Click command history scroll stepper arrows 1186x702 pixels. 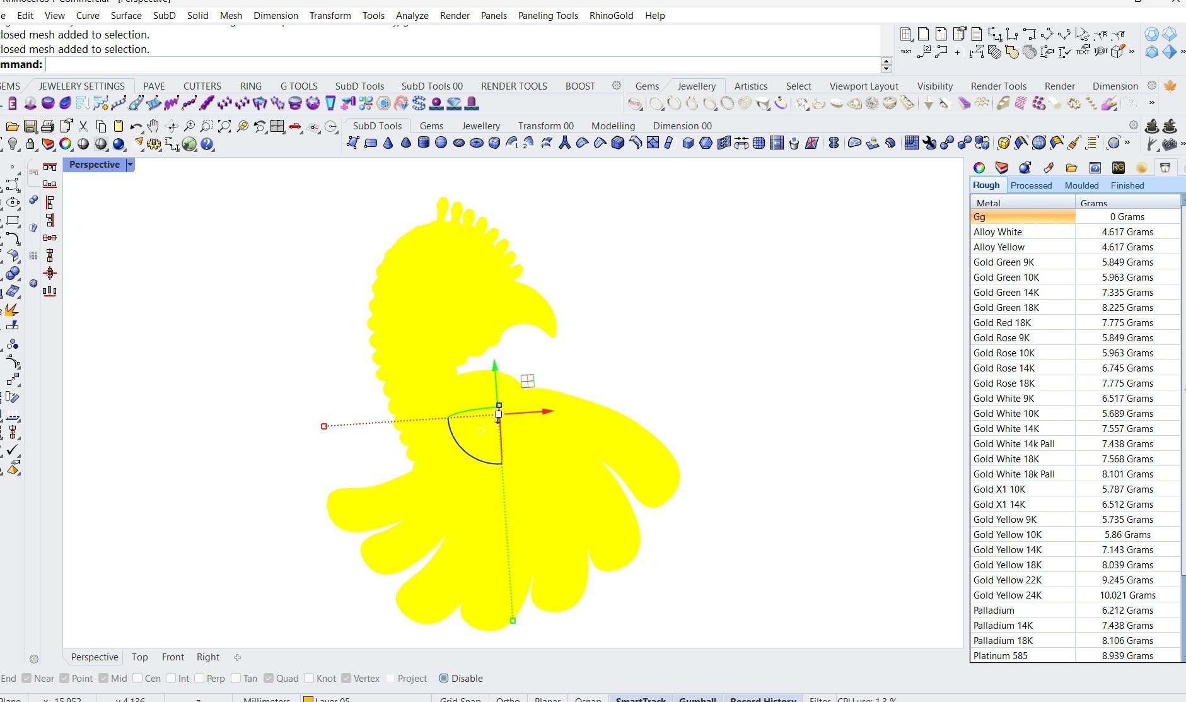886,64
